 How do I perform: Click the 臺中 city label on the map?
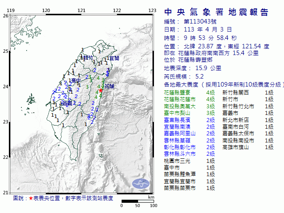pos(76,80)
